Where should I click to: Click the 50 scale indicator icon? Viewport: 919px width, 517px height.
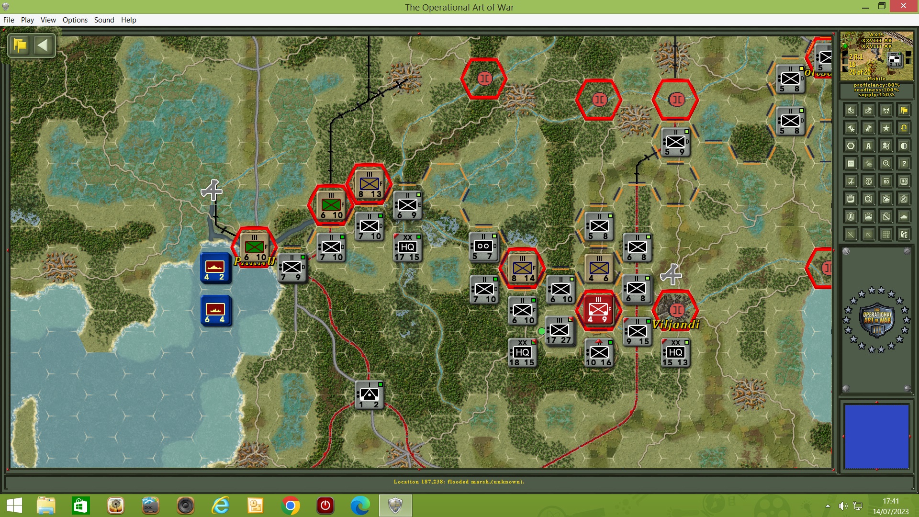coord(886,181)
